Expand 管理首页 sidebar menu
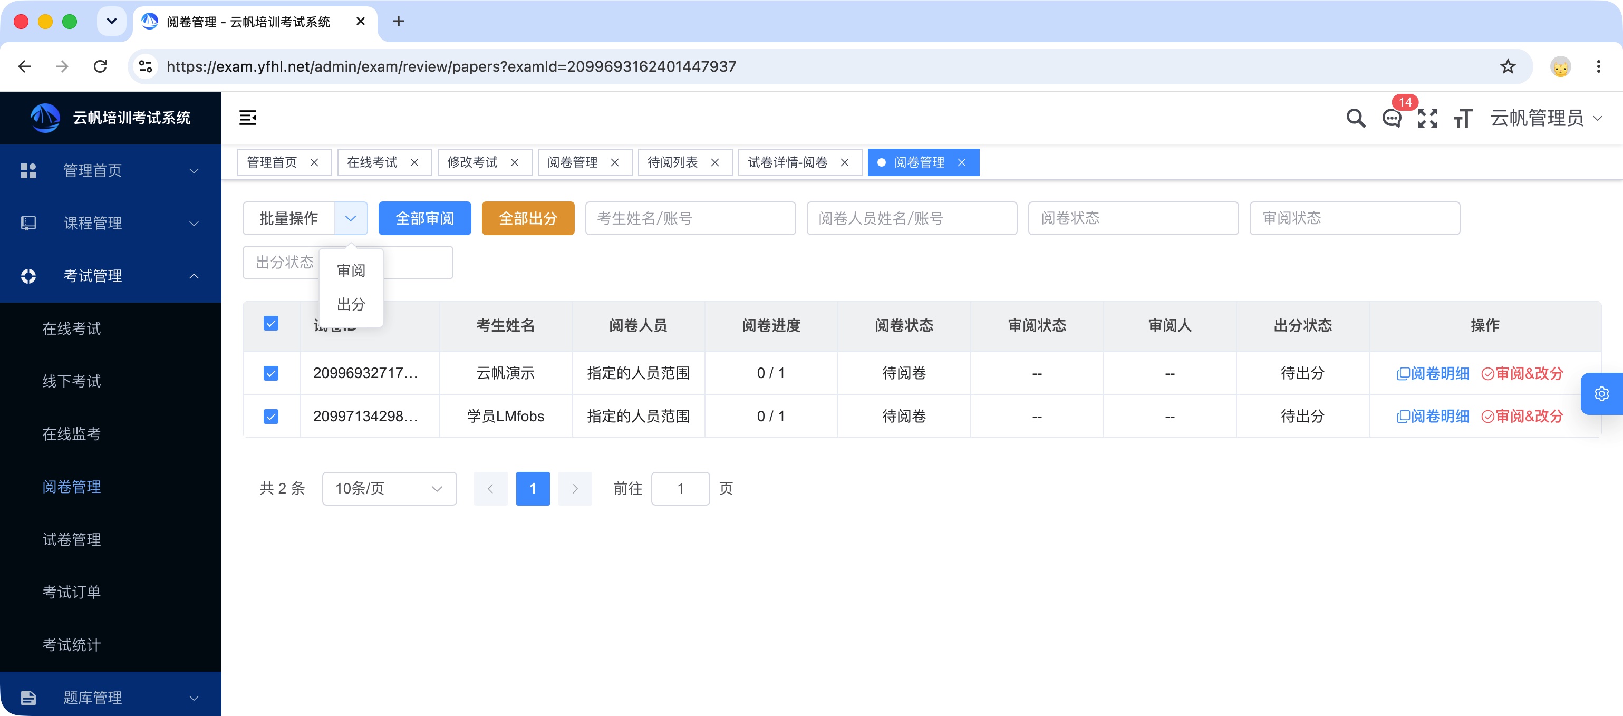This screenshot has width=1623, height=716. 110,171
